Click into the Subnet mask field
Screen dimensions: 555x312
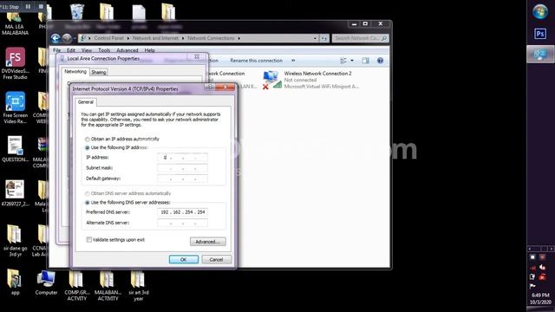point(182,168)
